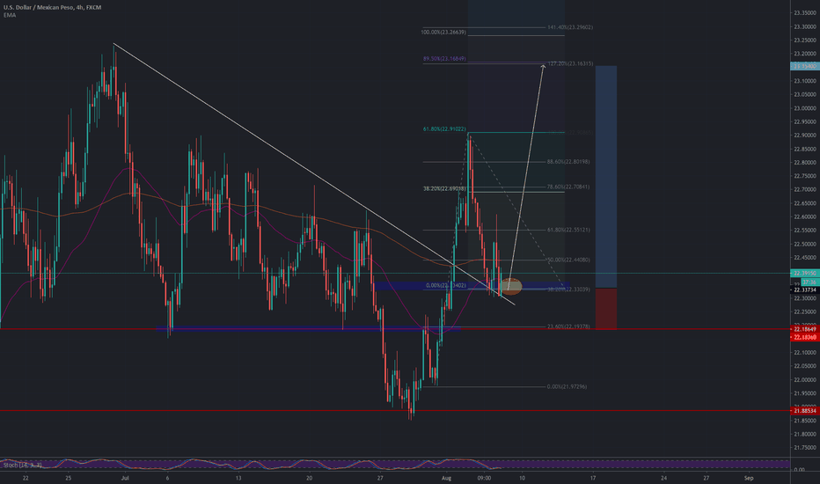Click the 23.00000 price scale tick
The height and width of the screenshot is (484, 820).
(805, 108)
